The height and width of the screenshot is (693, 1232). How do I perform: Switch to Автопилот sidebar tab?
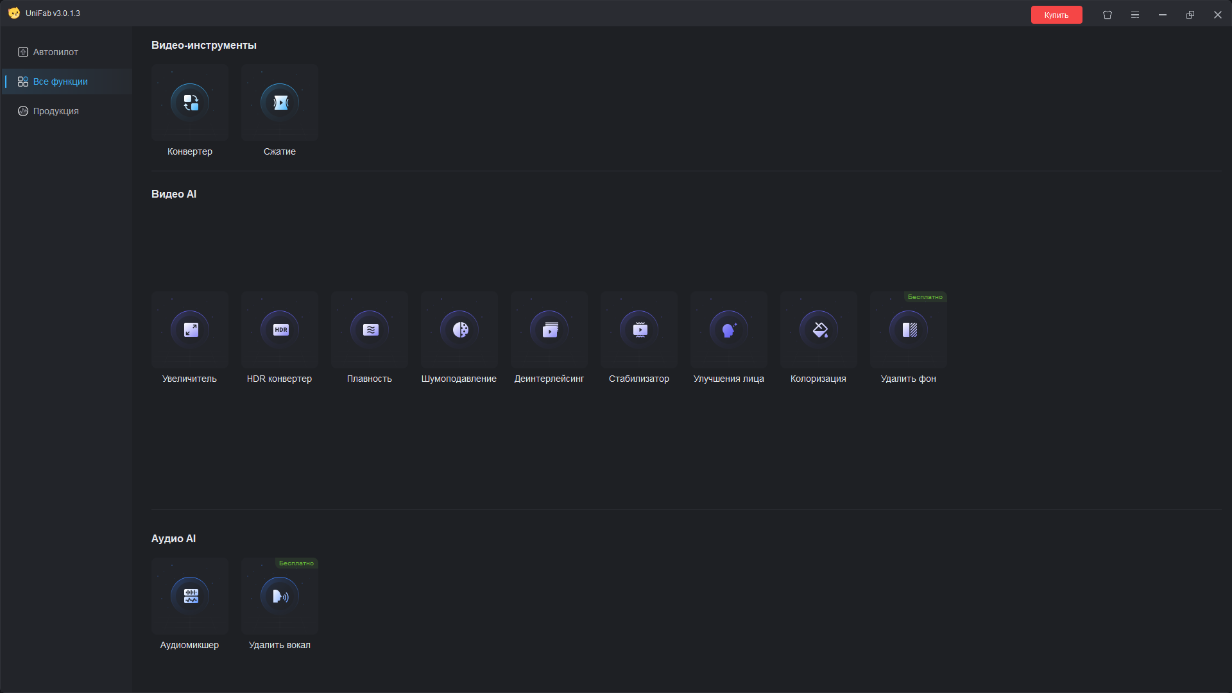(56, 52)
